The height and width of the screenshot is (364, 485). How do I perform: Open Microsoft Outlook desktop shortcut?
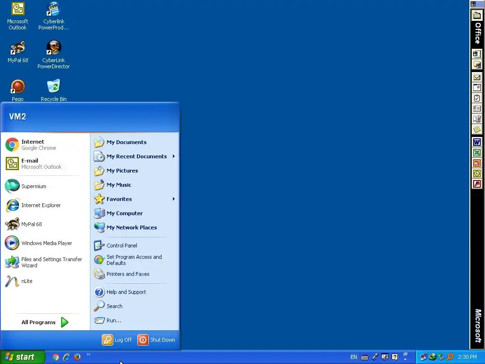[x=18, y=16]
